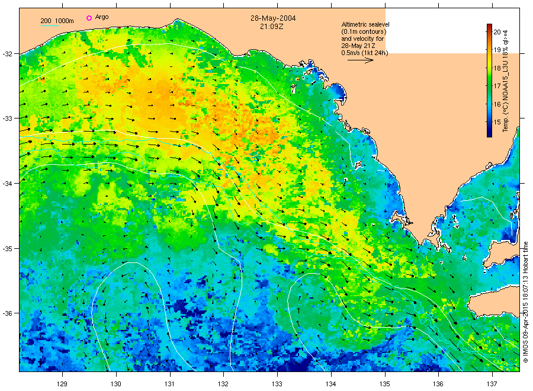Screen dimensions: 533x391
Task: Click the '137' longitude axis label
Action: (492, 384)
